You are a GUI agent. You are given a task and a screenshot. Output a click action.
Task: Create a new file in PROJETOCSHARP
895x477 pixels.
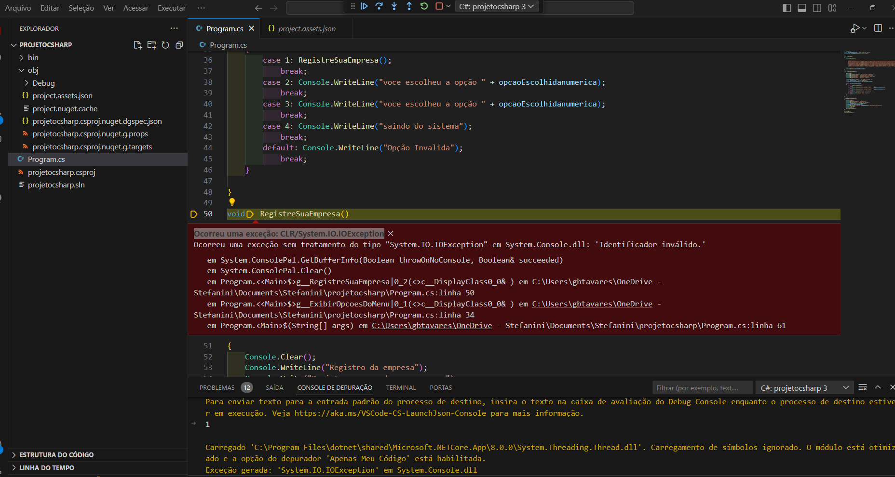click(138, 45)
